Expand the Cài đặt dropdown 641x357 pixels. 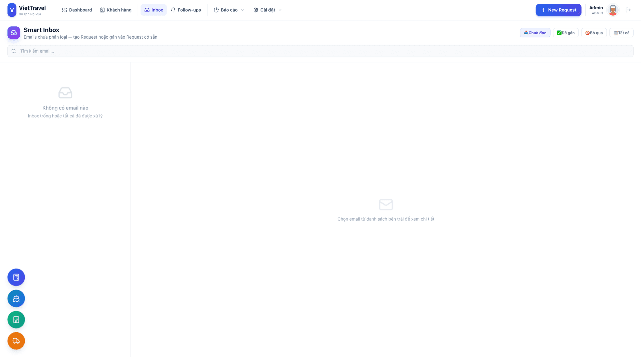[267, 10]
